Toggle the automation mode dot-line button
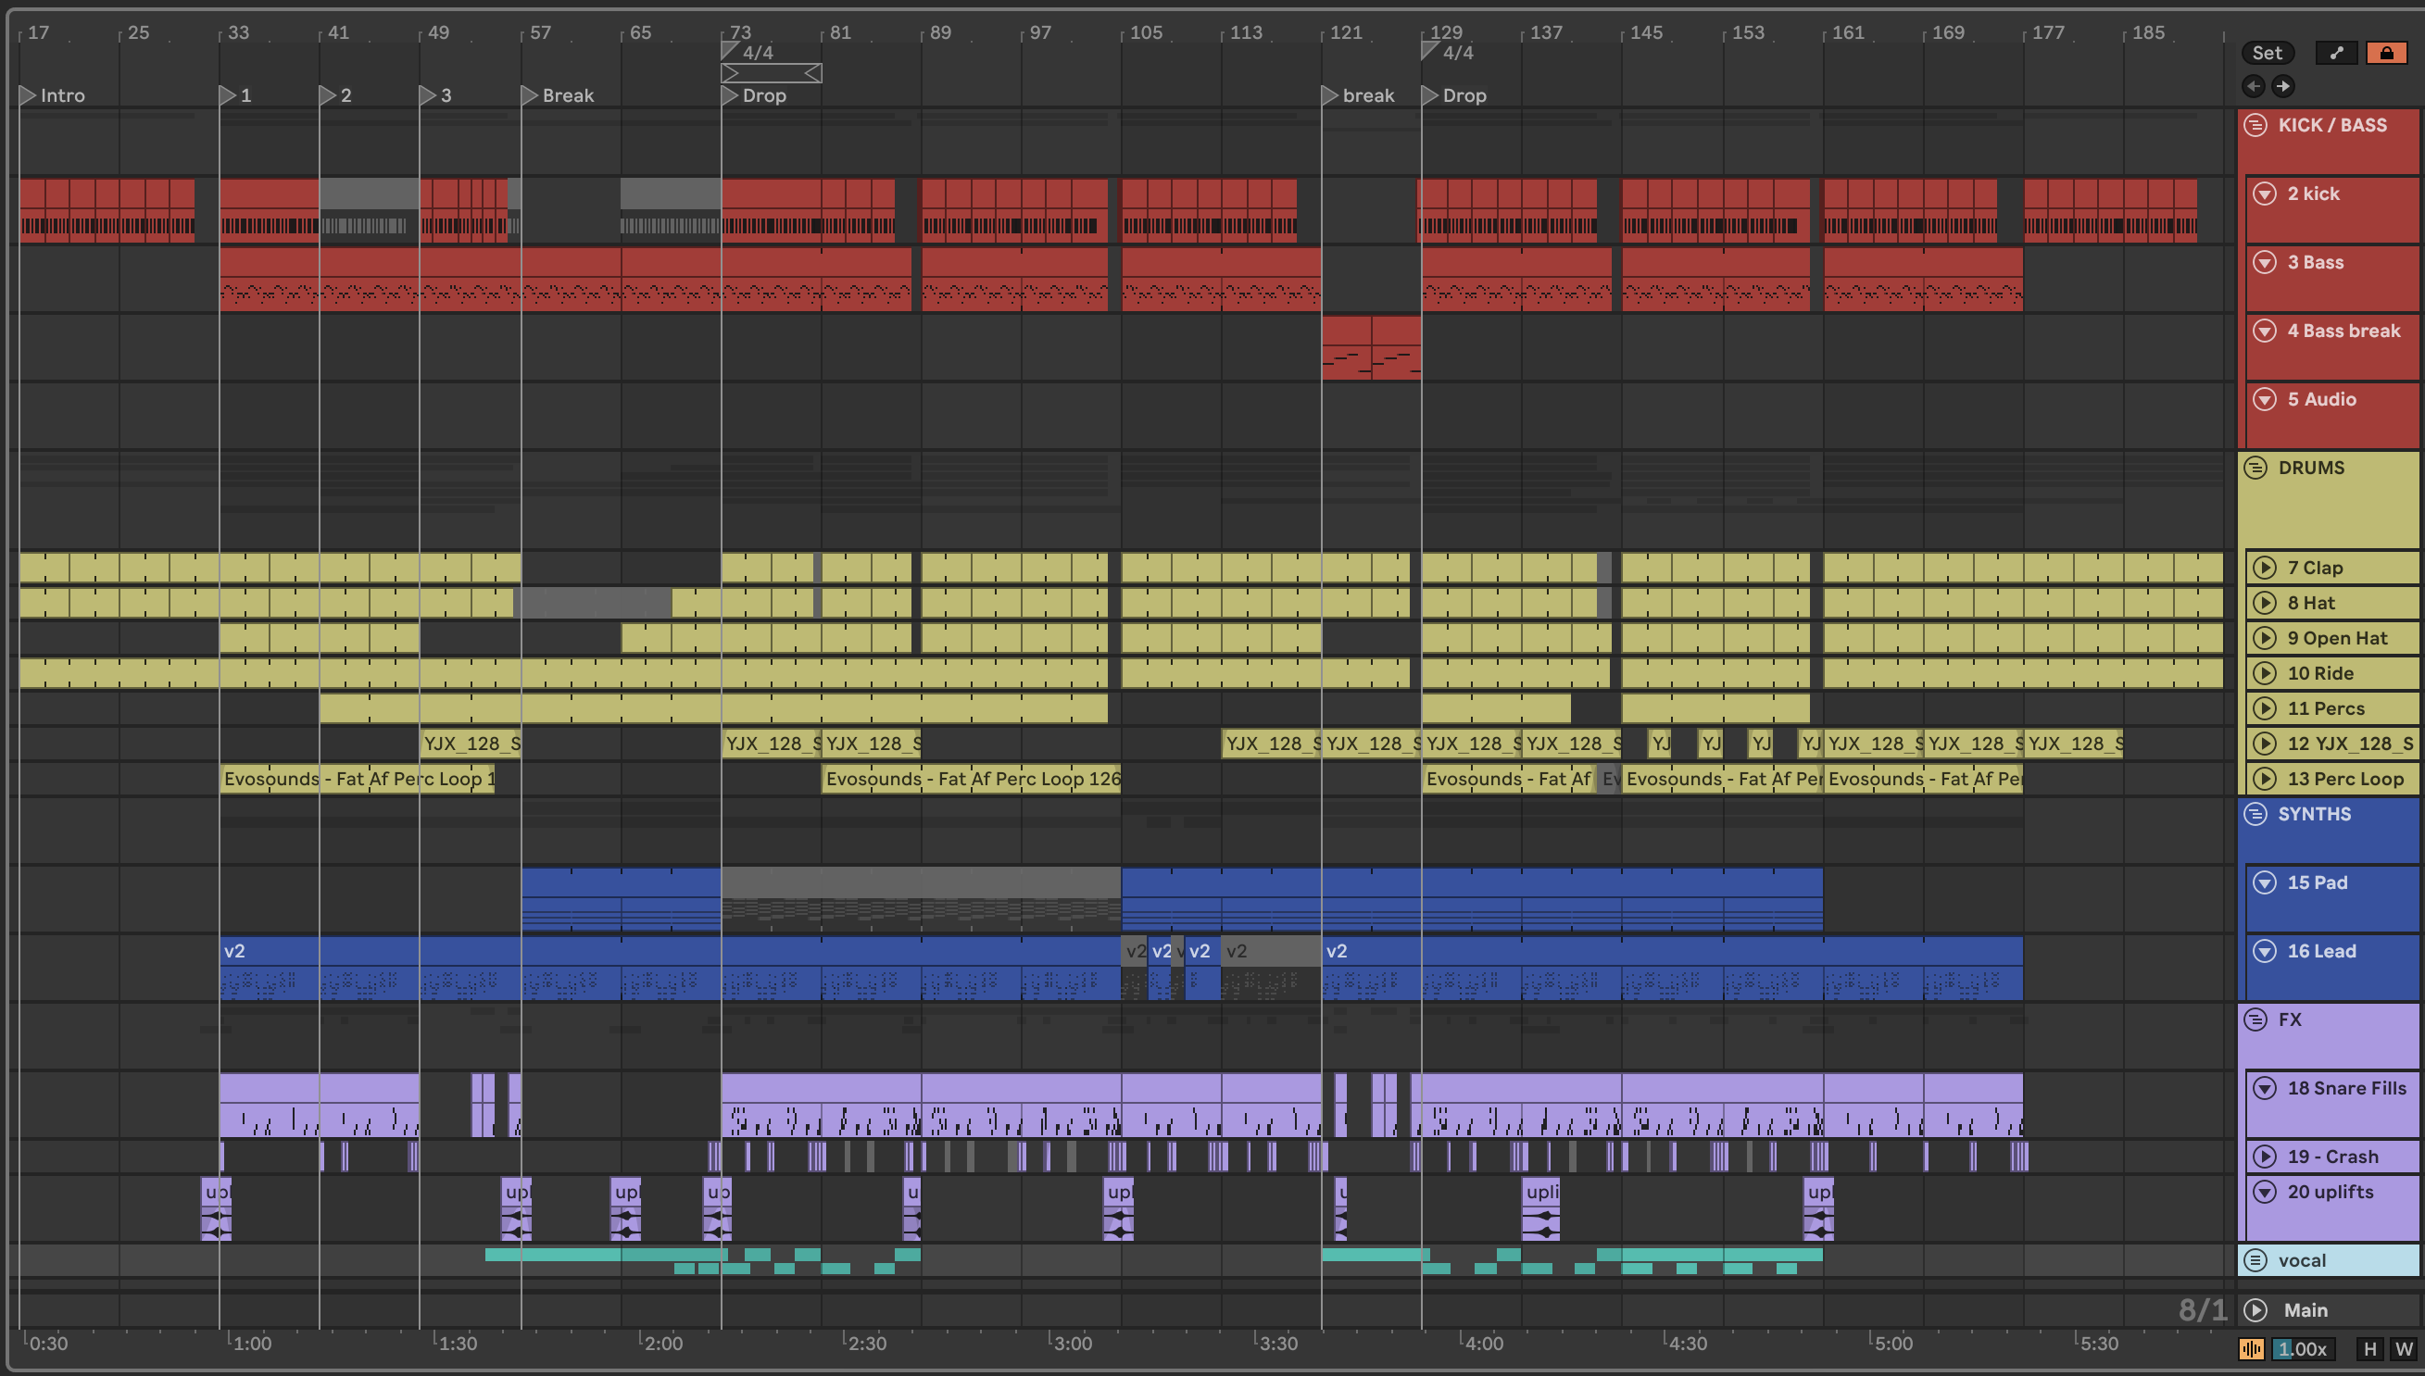 (2336, 53)
